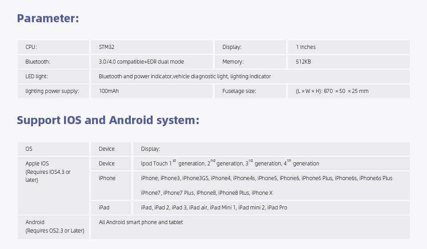This screenshot has height=249, width=427.
Task: Click the "1 Inches" display value
Action: coord(306,47)
